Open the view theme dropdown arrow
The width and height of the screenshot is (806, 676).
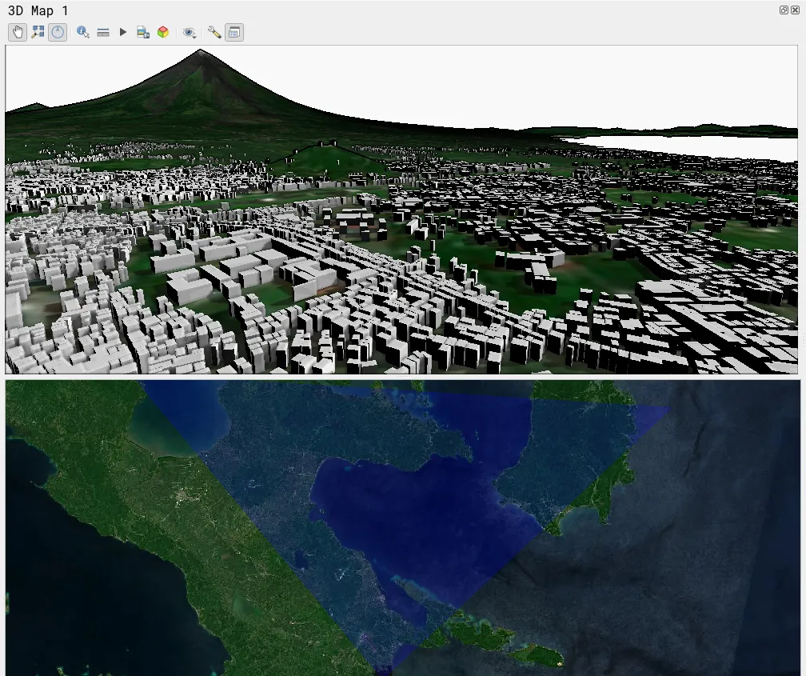194,37
